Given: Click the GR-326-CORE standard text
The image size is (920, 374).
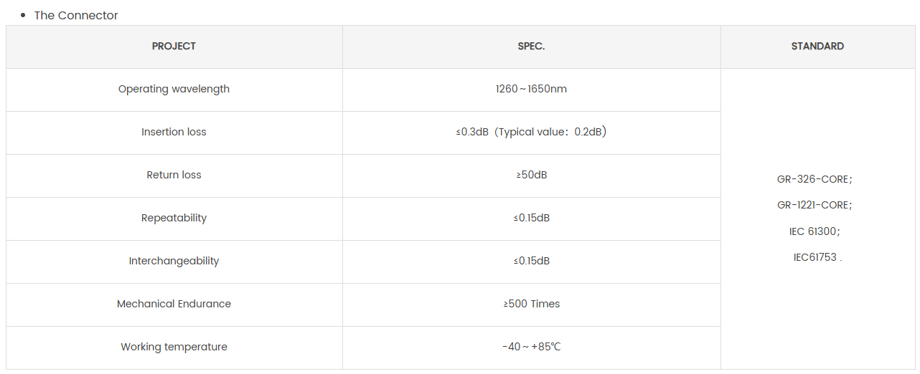Looking at the screenshot, I should [x=814, y=179].
